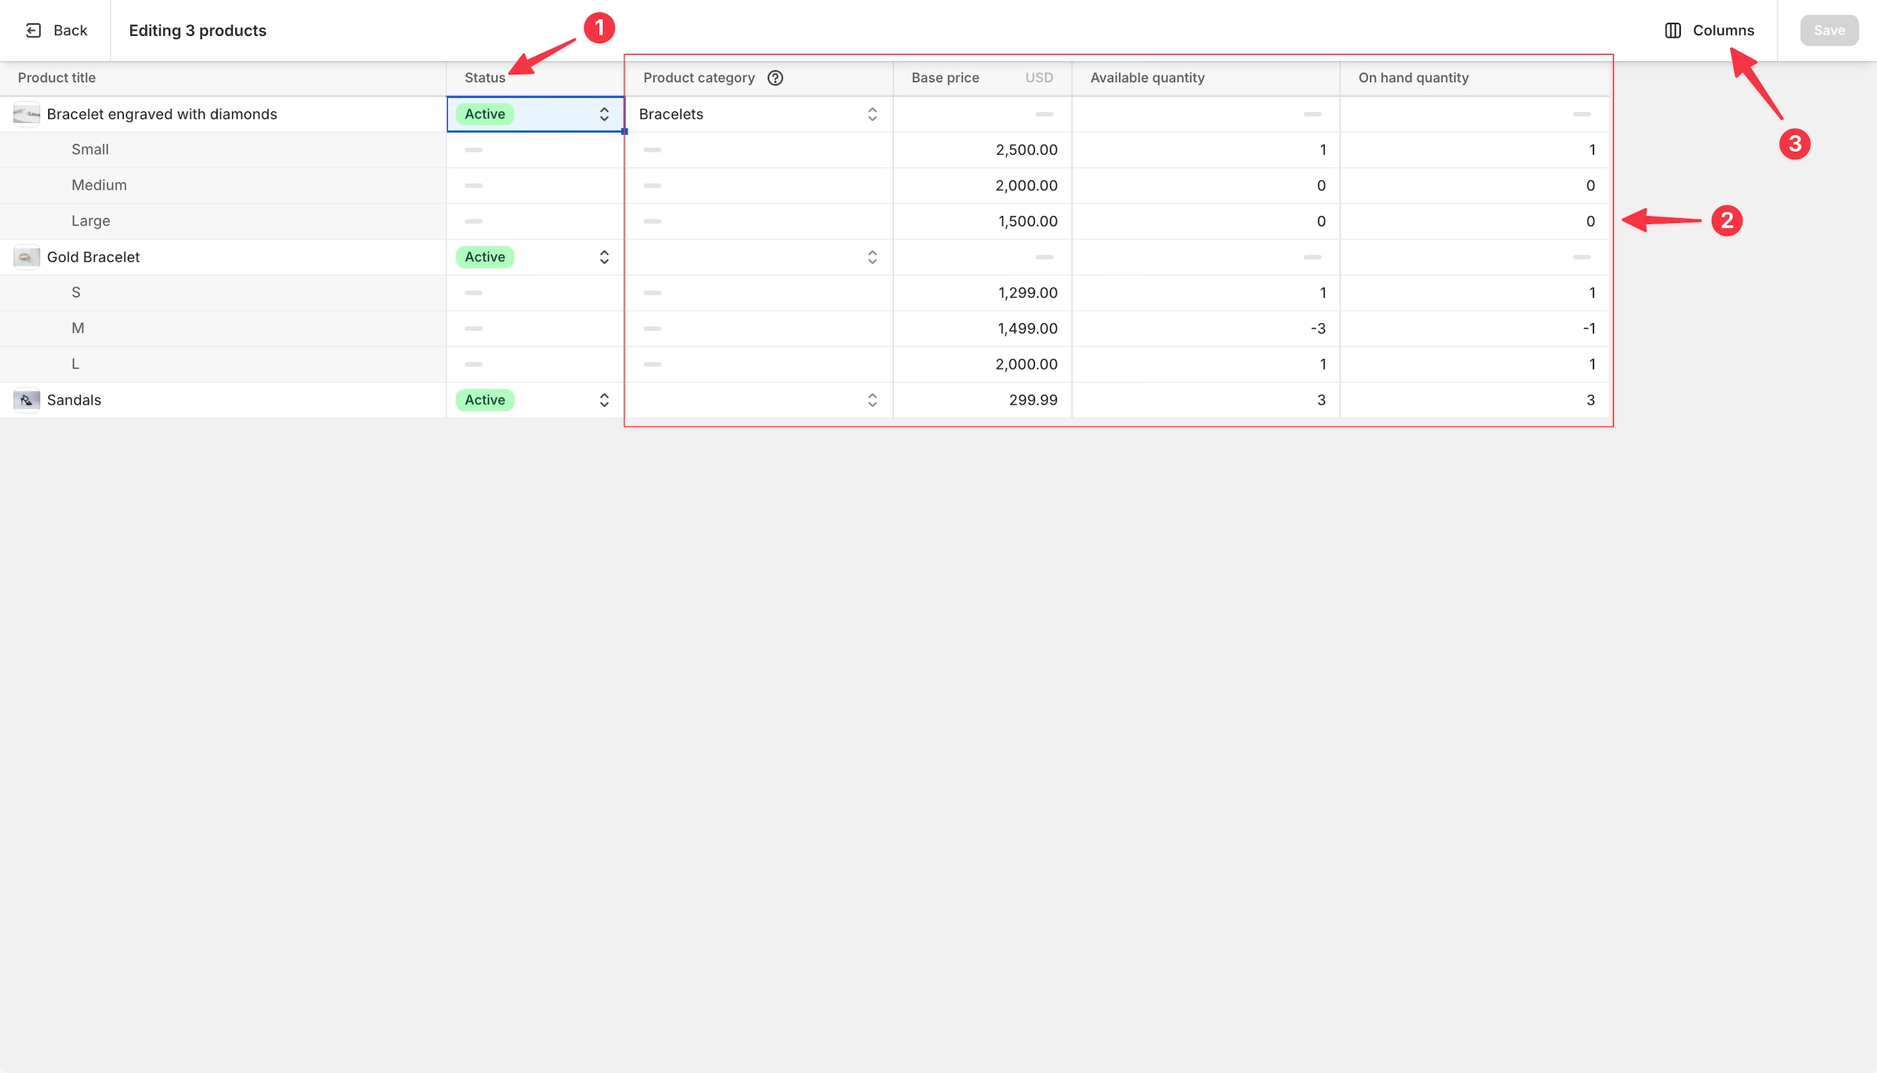Select the M variant row label
Image resolution: width=1877 pixels, height=1073 pixels.
78,329
